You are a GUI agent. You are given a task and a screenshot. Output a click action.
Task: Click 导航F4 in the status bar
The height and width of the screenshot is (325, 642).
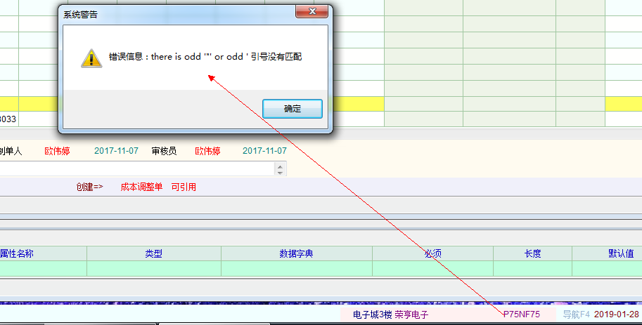pyautogui.click(x=576, y=314)
